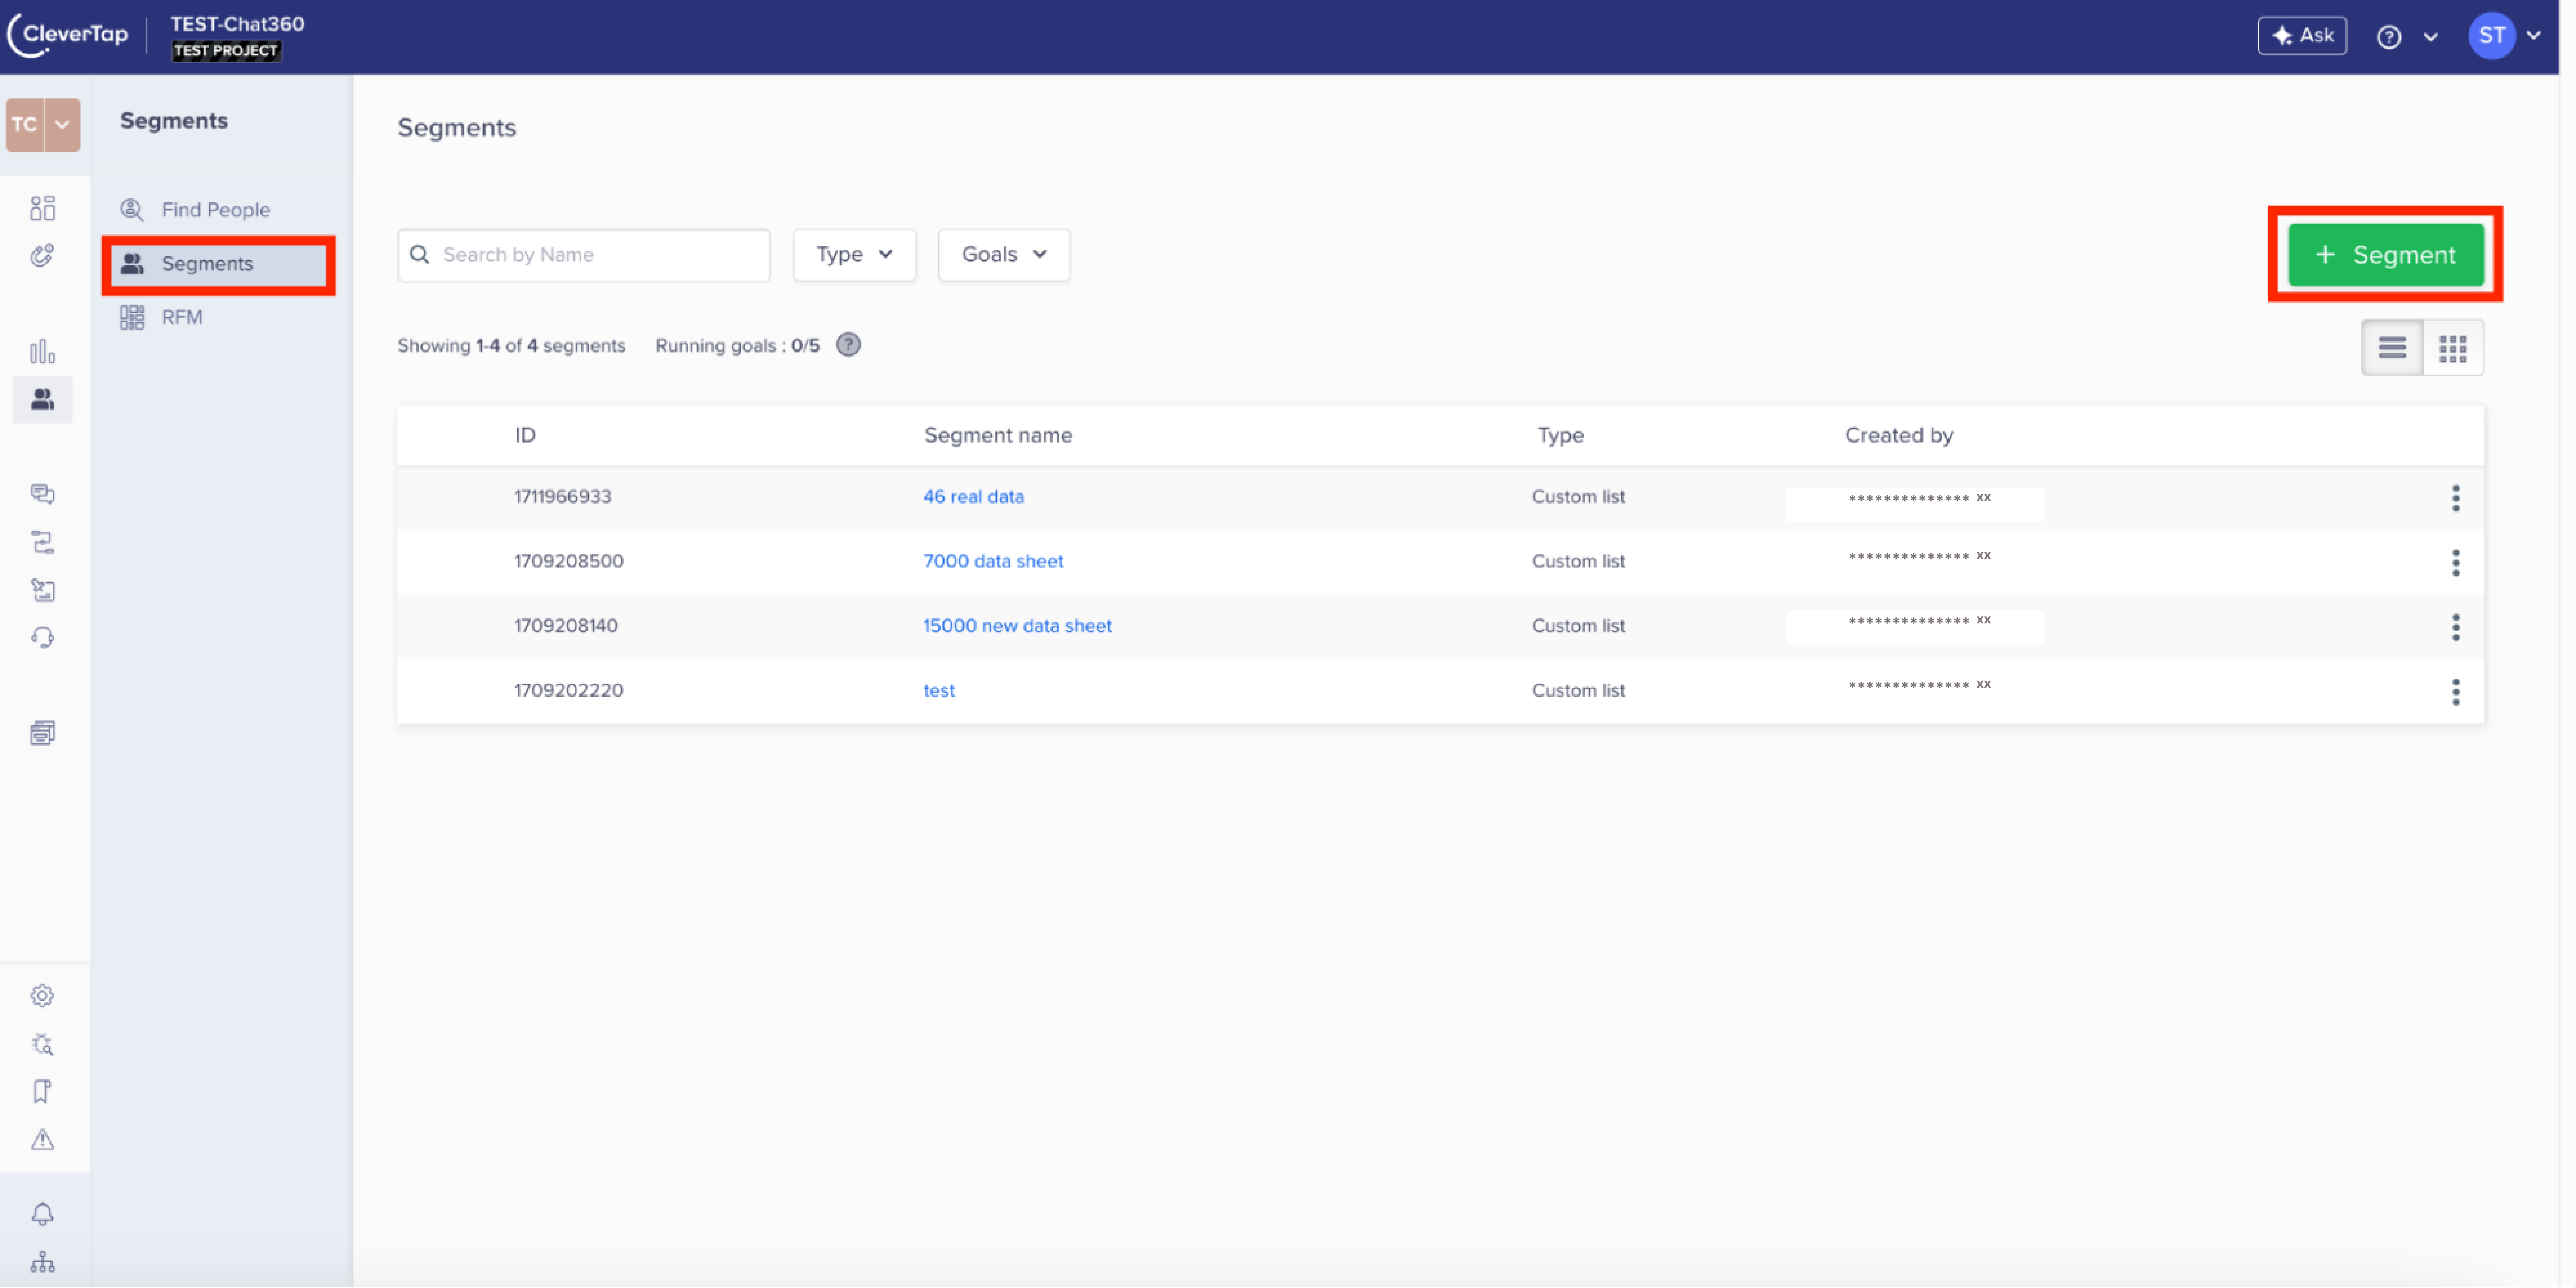Open the Campaigns chat icon in sidebar

[x=42, y=494]
